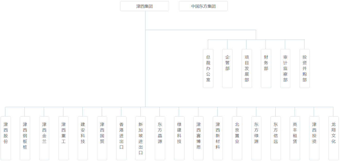Open the 中国东方集团 box
This screenshot has height=161, width=340.
(x=203, y=6)
